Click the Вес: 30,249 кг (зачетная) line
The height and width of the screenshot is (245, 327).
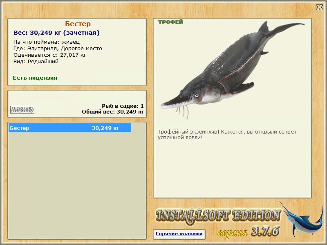56,33
